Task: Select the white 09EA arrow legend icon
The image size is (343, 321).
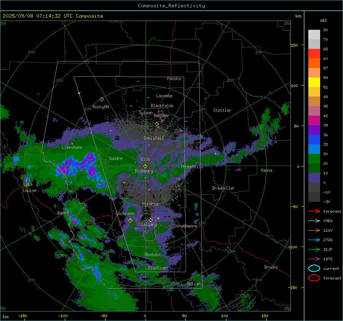Action: [314, 221]
